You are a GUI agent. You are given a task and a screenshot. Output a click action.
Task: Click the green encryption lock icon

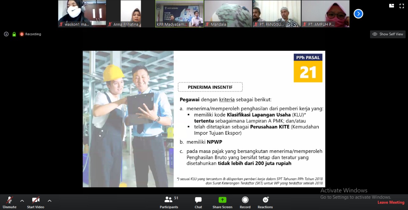(14, 34)
